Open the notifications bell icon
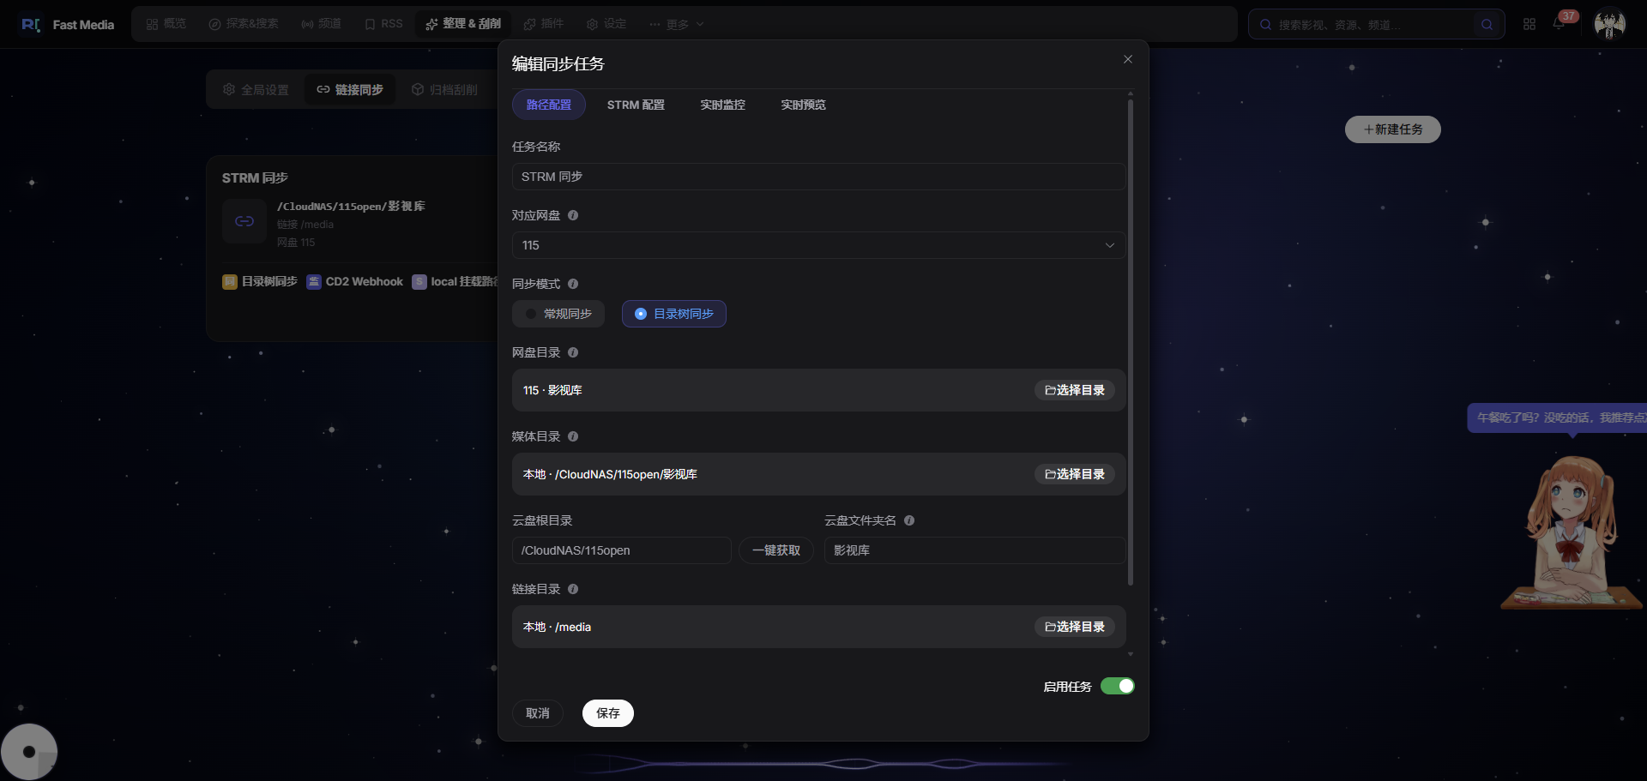Screen dimensions: 1647x781 coord(1559,24)
